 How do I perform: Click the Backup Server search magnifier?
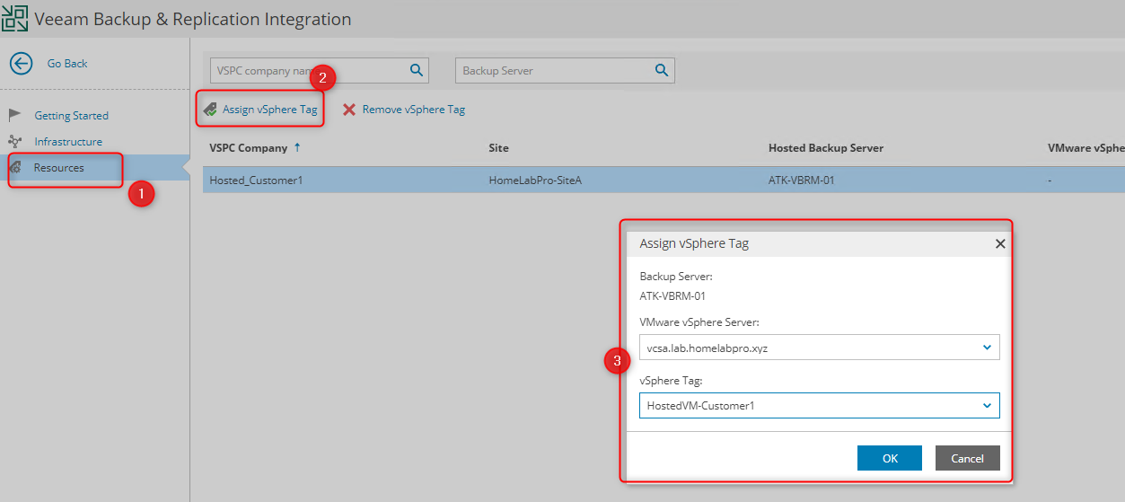click(662, 70)
